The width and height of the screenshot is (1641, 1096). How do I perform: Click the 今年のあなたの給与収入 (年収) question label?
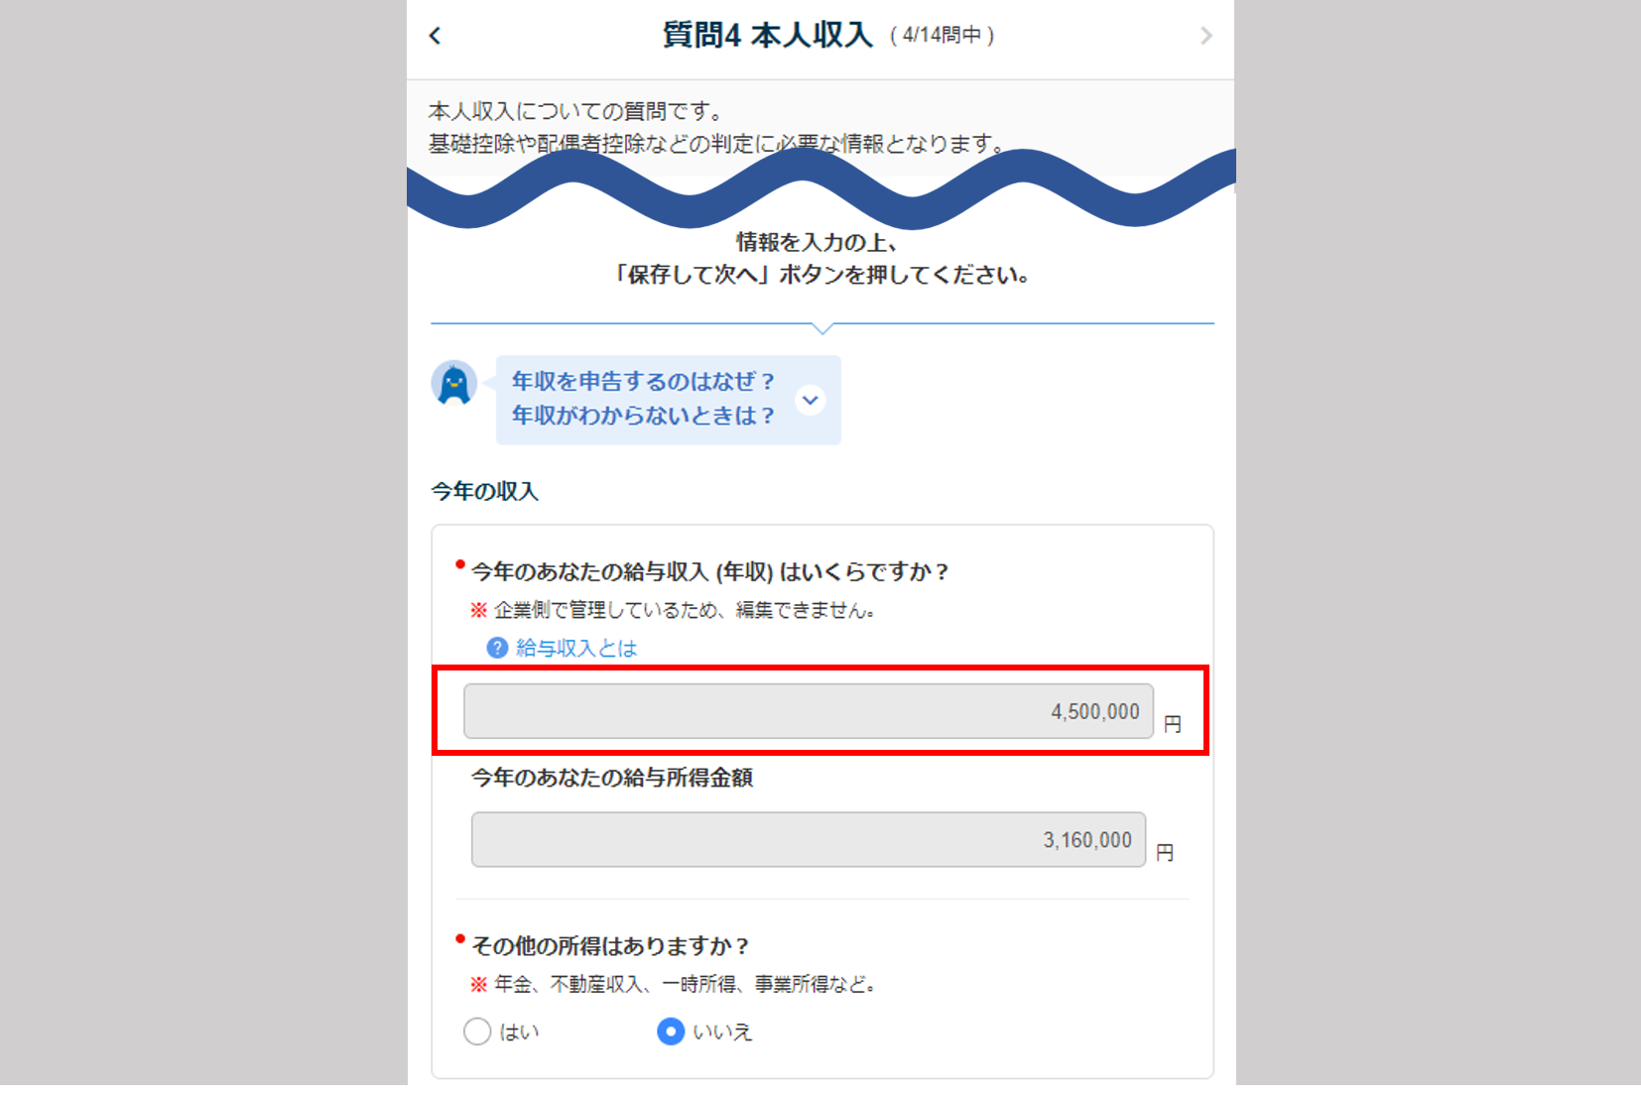pos(710,571)
